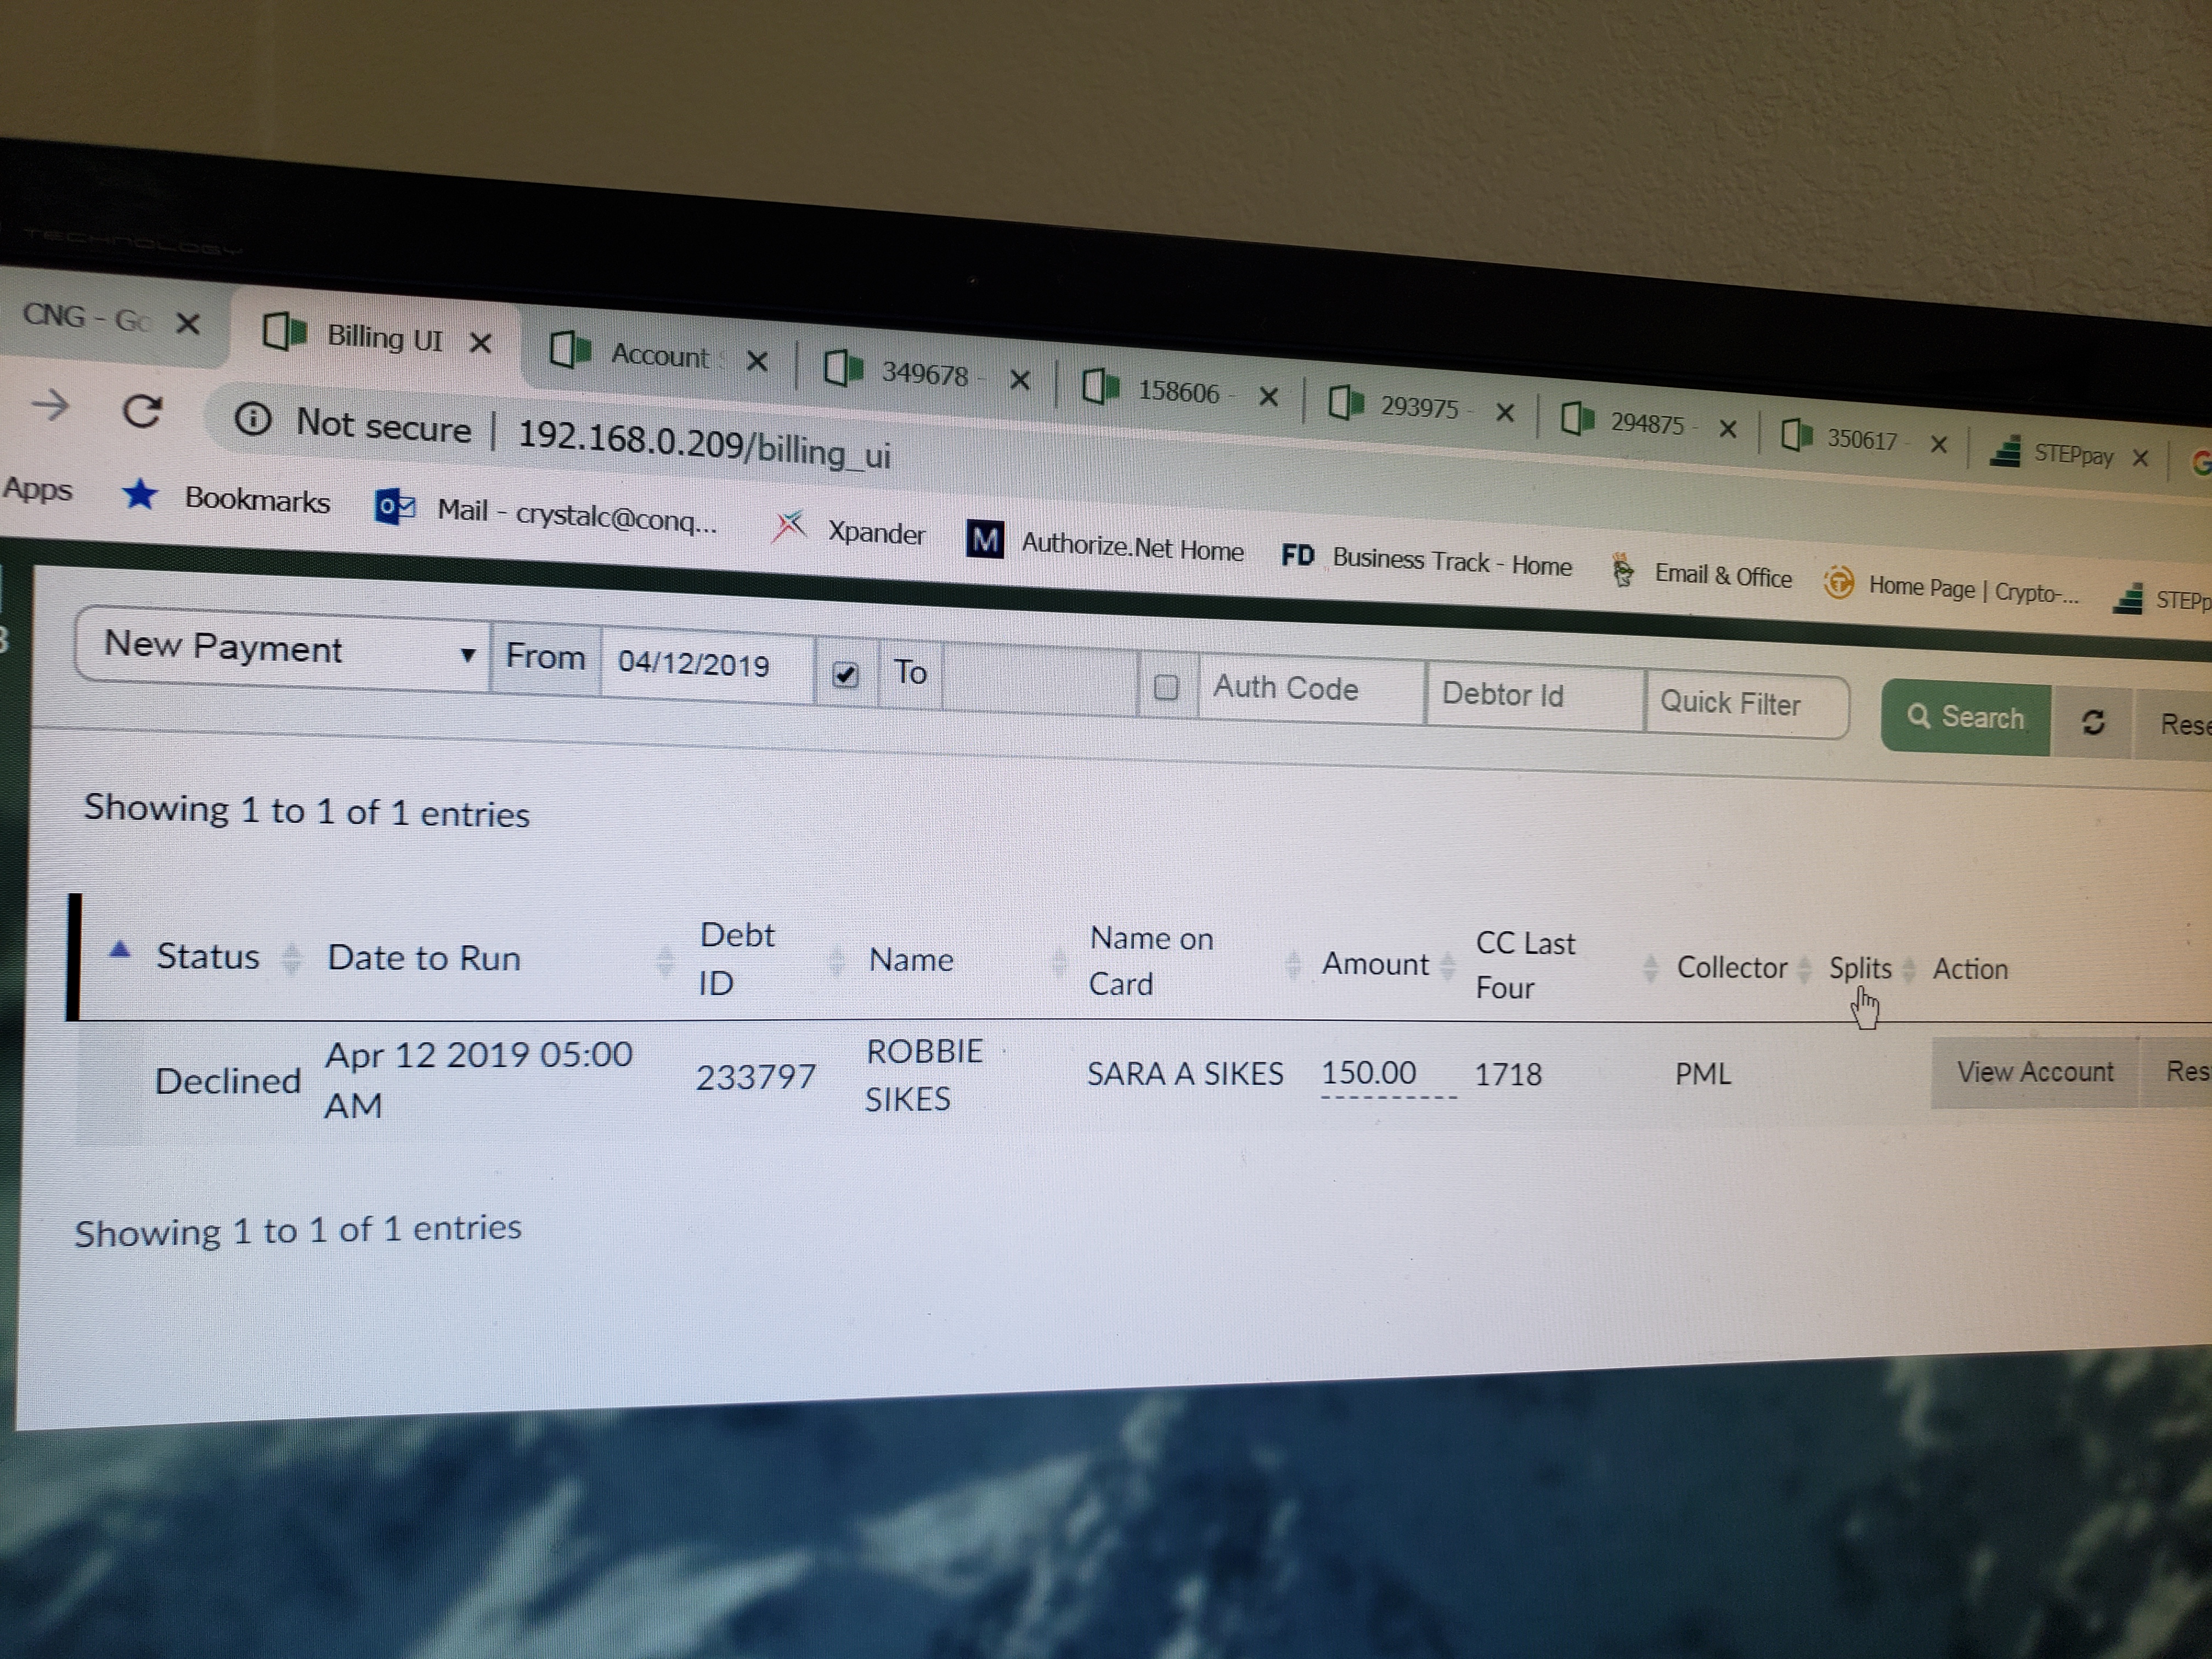
Task: Close the Account tab
Action: pyautogui.click(x=758, y=361)
